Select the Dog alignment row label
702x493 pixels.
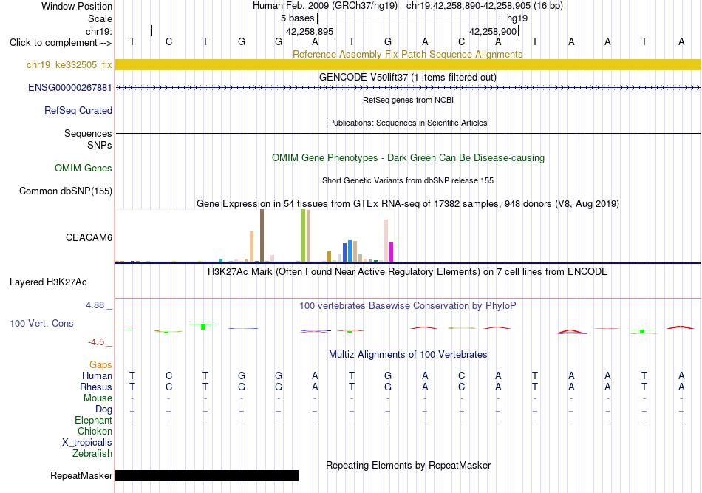pyautogui.click(x=104, y=409)
